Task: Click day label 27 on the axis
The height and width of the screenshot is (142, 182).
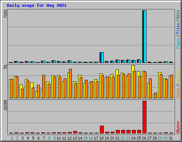Action: (x=149, y=138)
